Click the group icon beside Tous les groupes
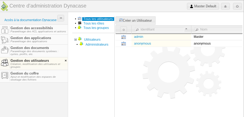The width and height of the screenshot is (244, 117). (x=80, y=27)
